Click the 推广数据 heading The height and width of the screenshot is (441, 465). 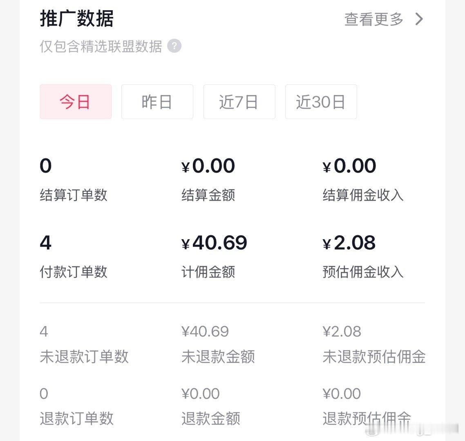tap(76, 18)
